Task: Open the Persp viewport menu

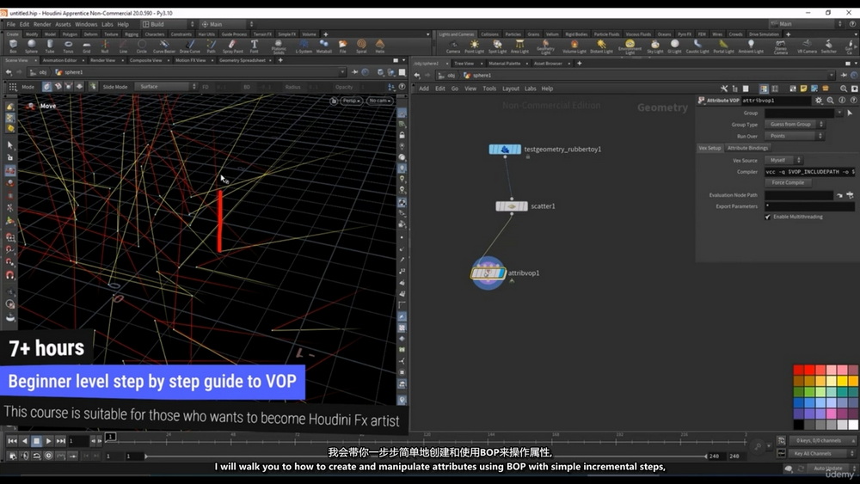Action: tap(352, 101)
